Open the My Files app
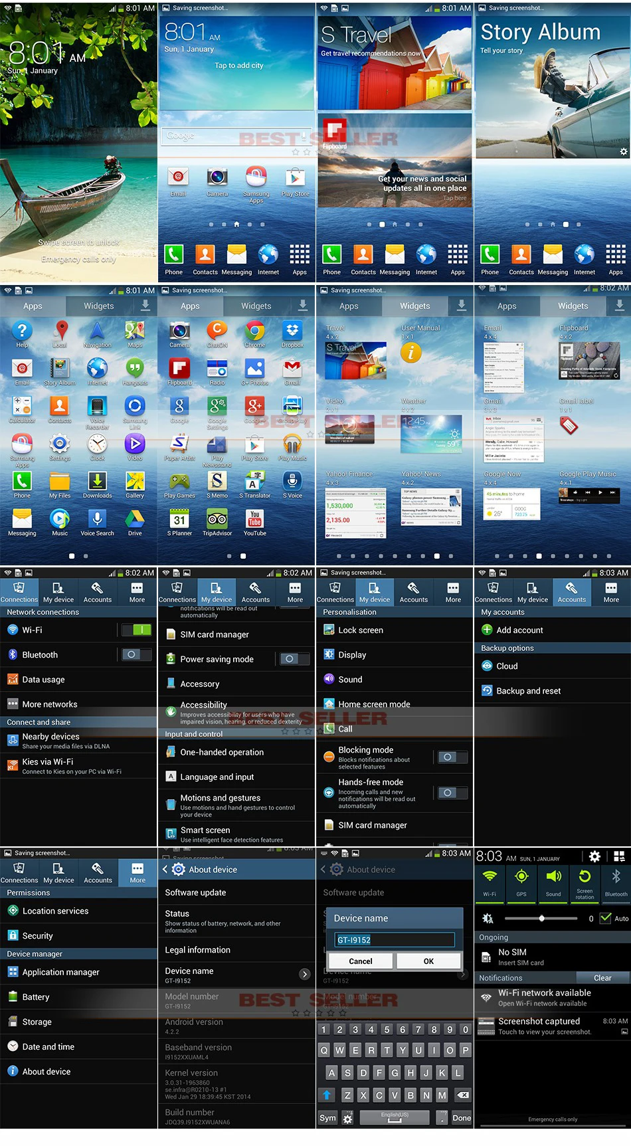The image size is (631, 1146). [x=60, y=481]
